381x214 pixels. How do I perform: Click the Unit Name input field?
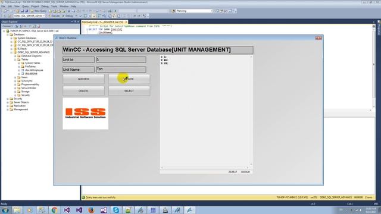click(x=121, y=70)
